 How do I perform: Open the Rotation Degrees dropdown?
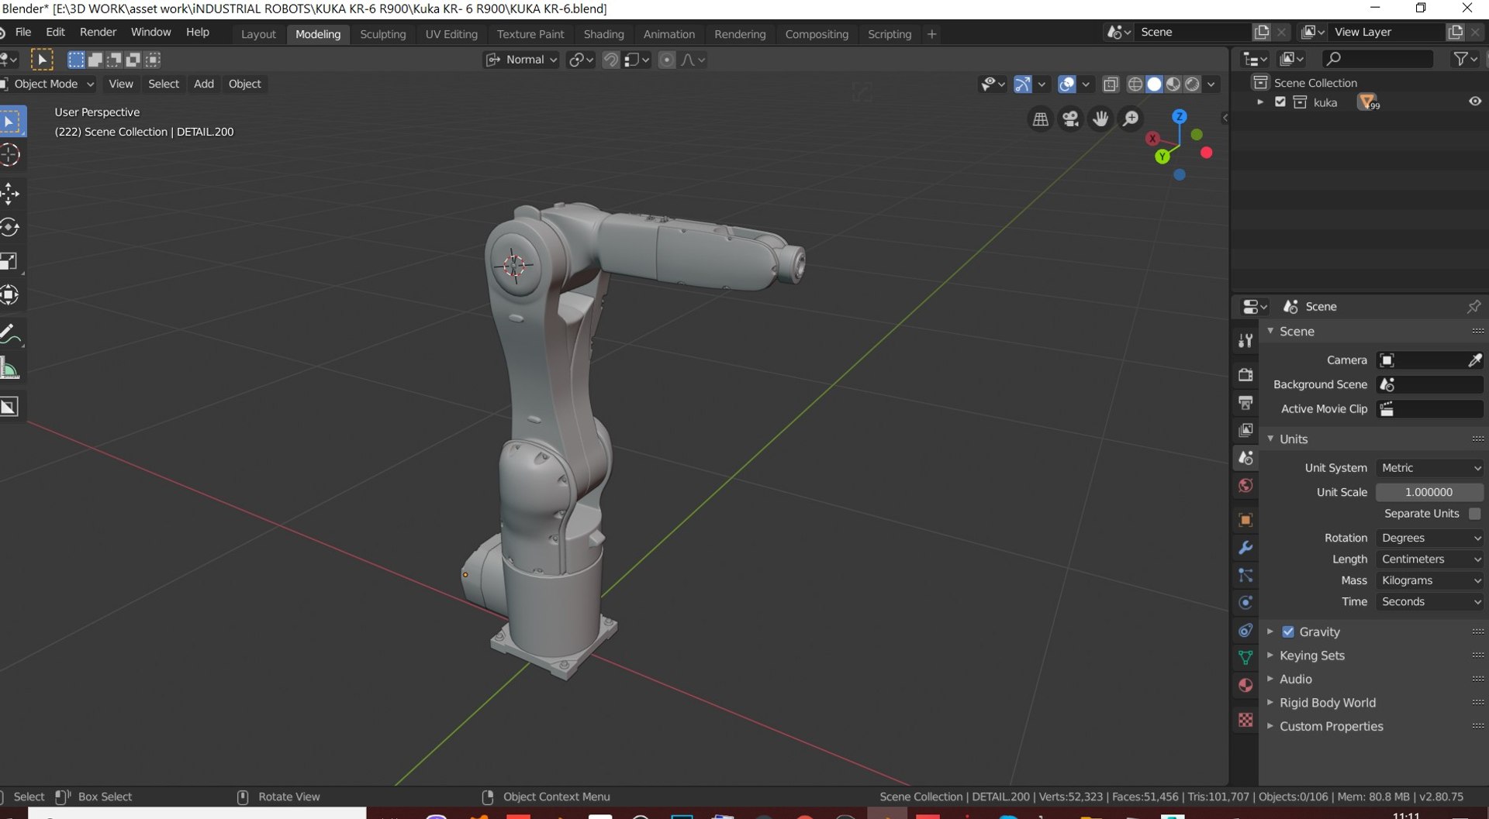1429,538
